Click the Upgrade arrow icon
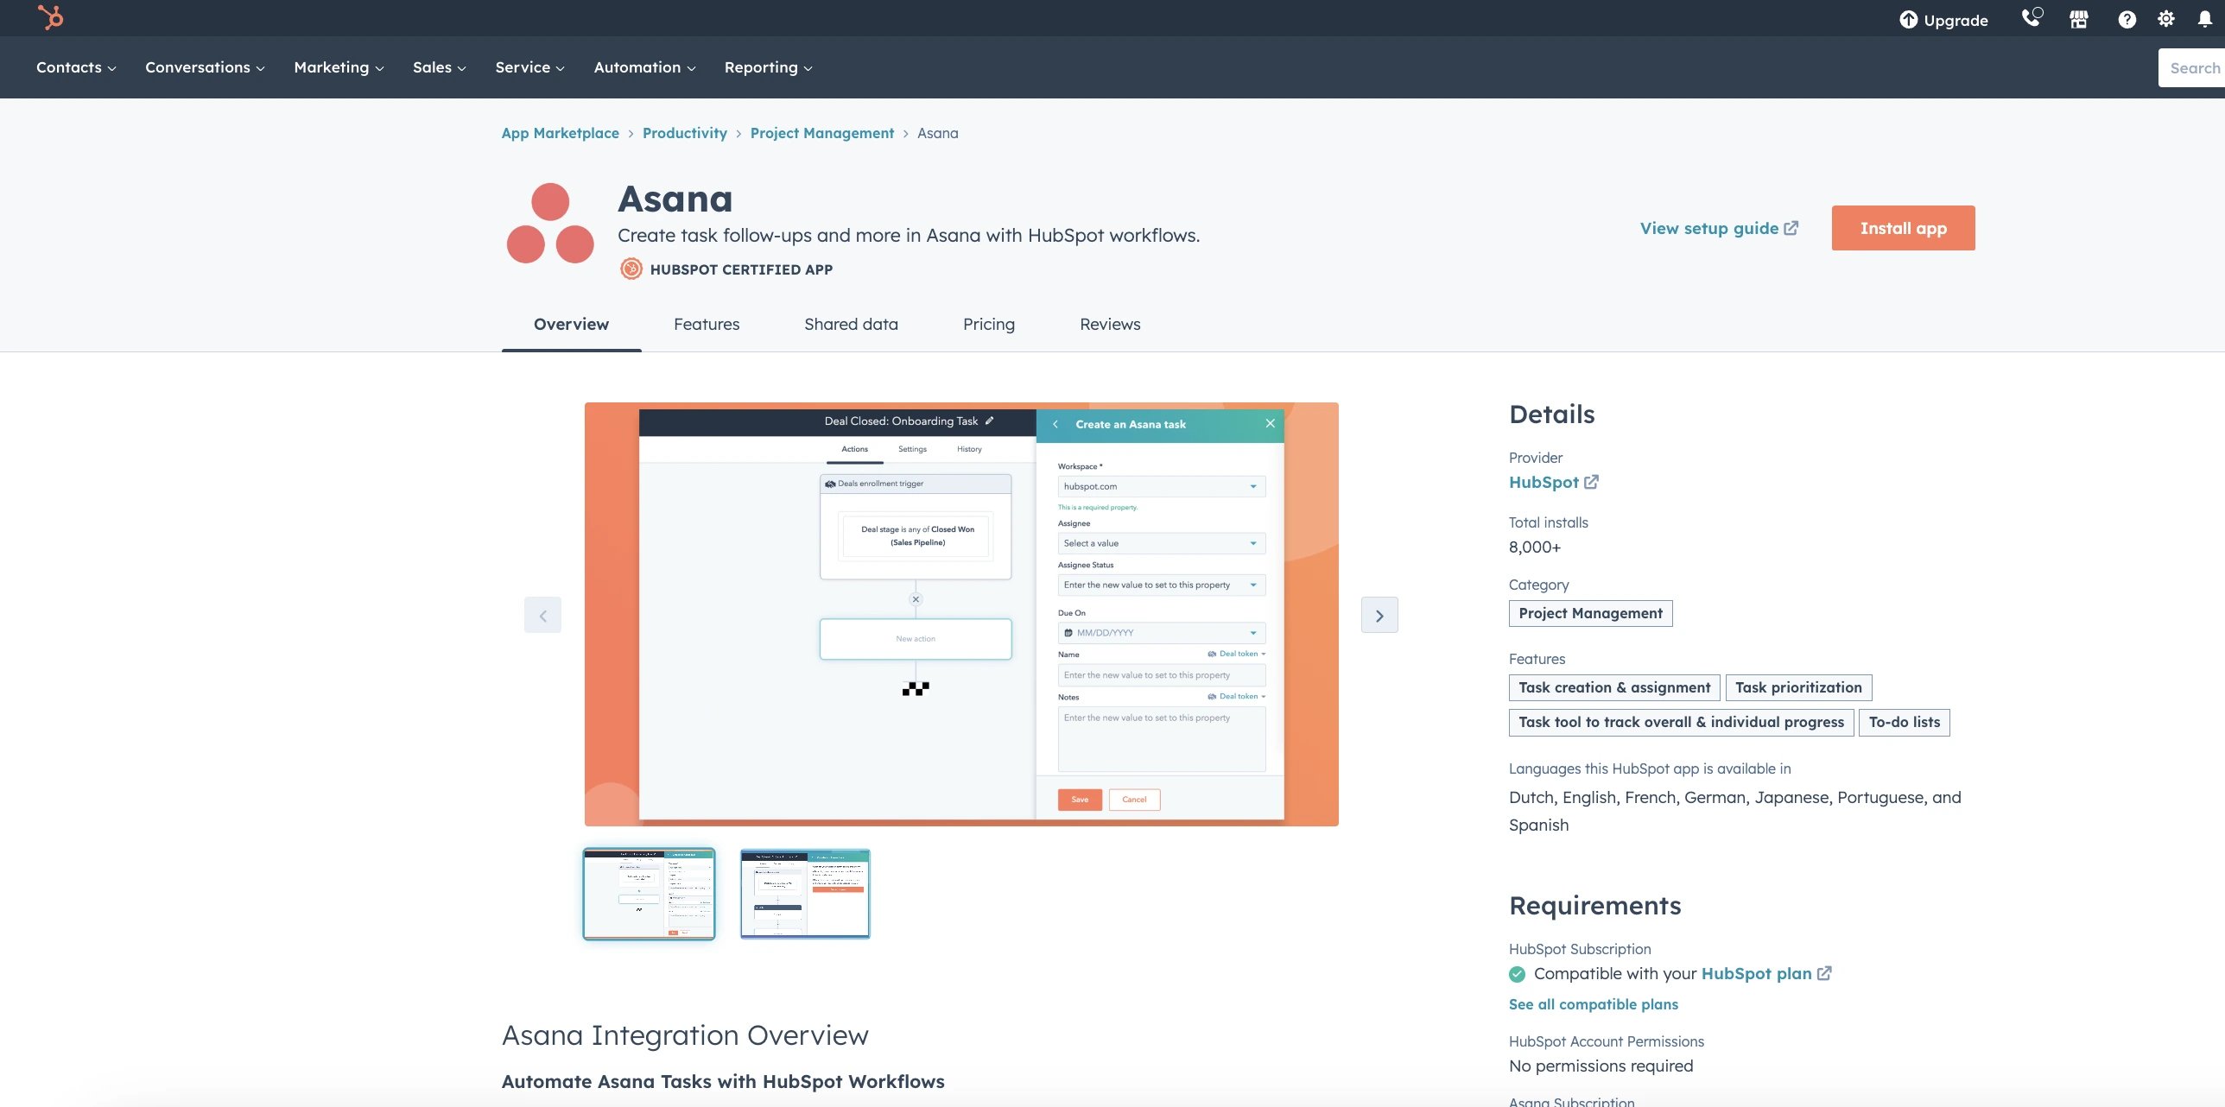Viewport: 2225px width, 1107px height. pyautogui.click(x=1908, y=20)
